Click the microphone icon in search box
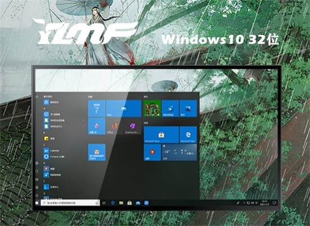 [x=97, y=203]
